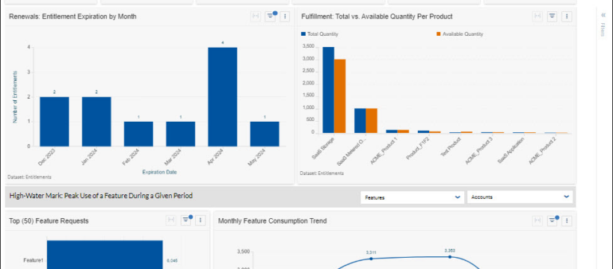
Task: Click the 3,353 data point on trend line
Action: pyautogui.click(x=449, y=257)
